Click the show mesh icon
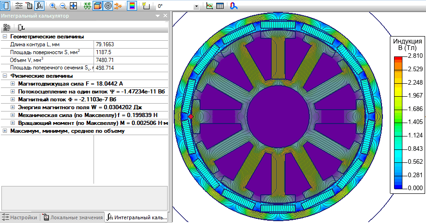This screenshot has height=223, width=426. tap(88, 6)
